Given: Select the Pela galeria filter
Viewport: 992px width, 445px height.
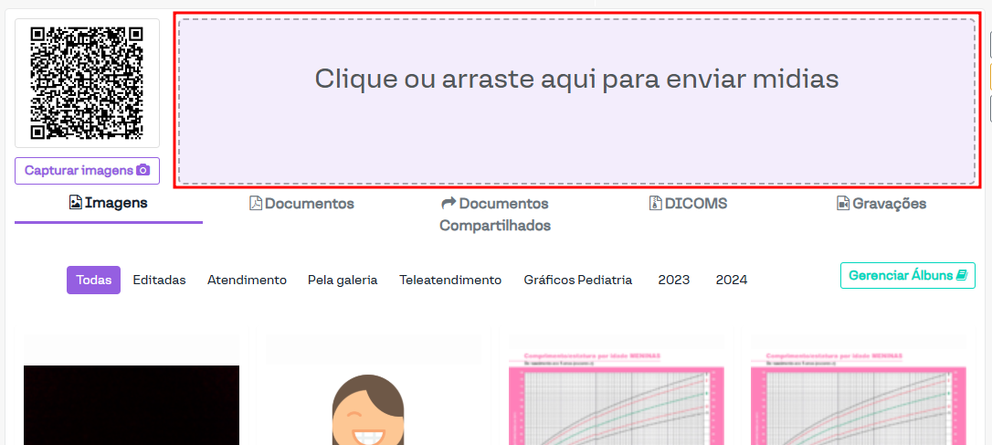Looking at the screenshot, I should pyautogui.click(x=343, y=281).
